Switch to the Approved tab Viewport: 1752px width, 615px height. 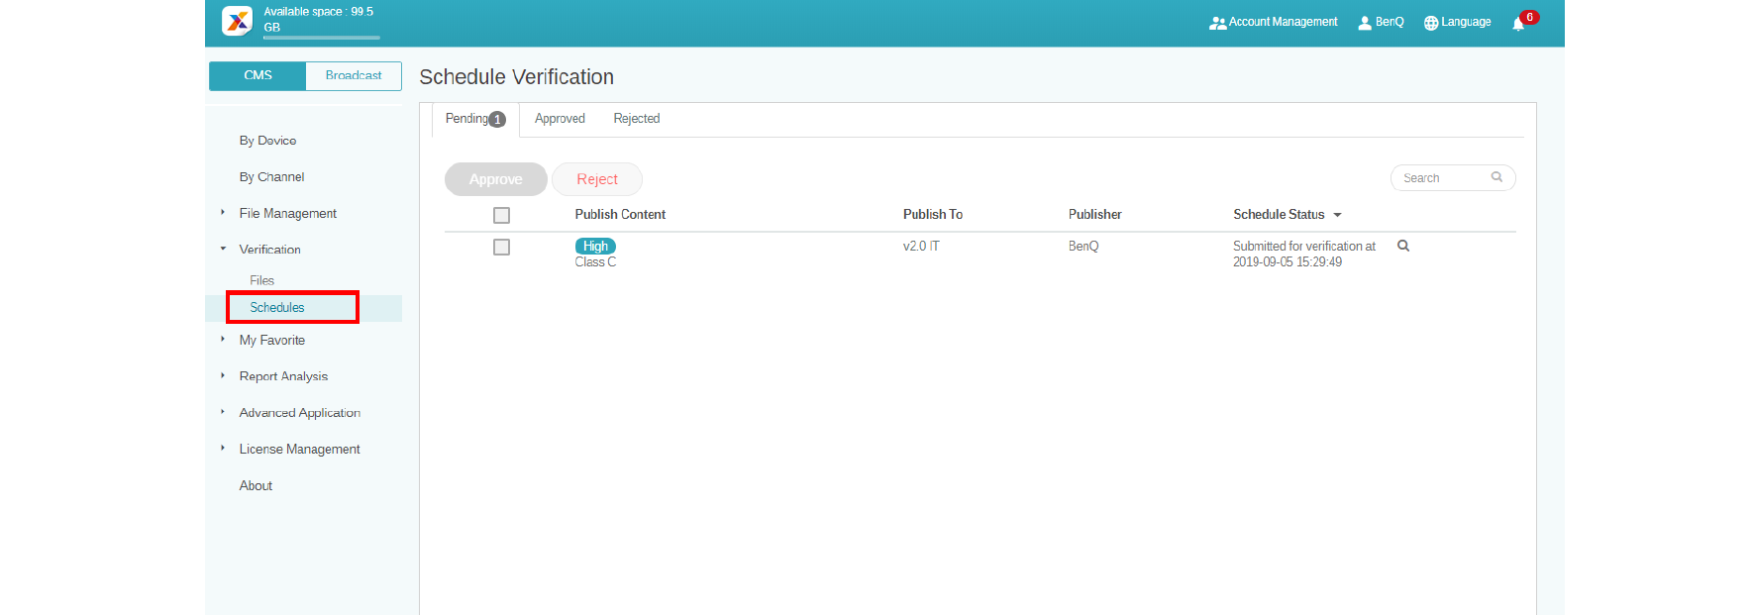560,119
